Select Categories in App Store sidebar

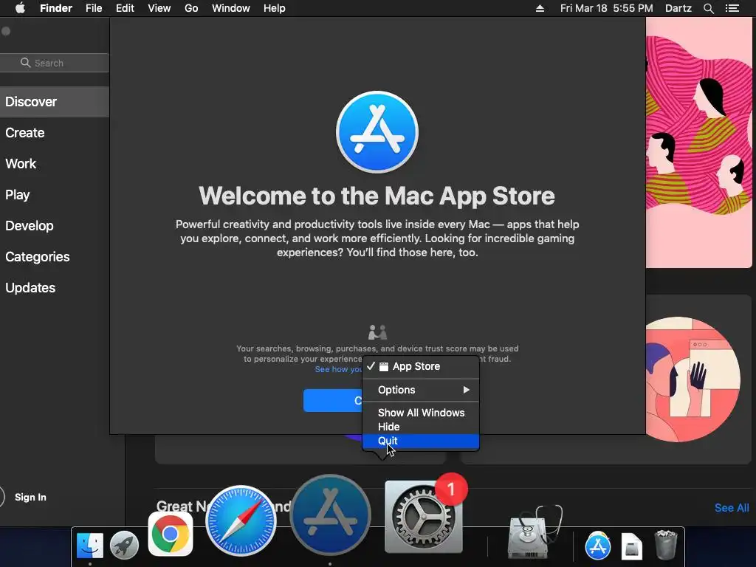tap(55, 256)
